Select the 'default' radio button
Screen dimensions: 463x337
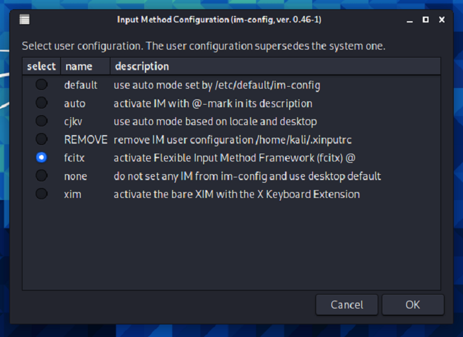click(42, 85)
